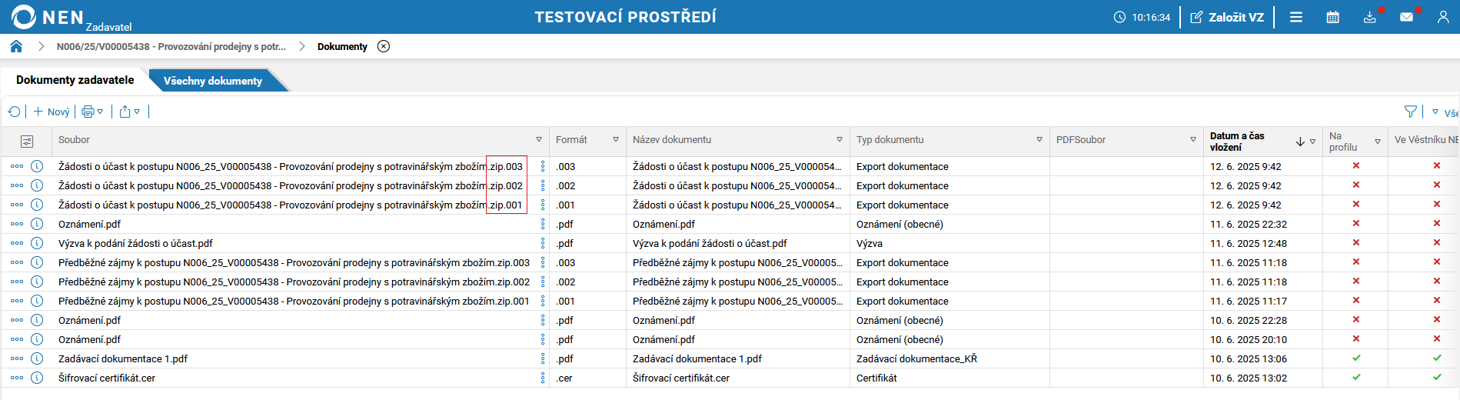
Task: Switch to the Všechny dokumenty tab
Action: coord(213,81)
